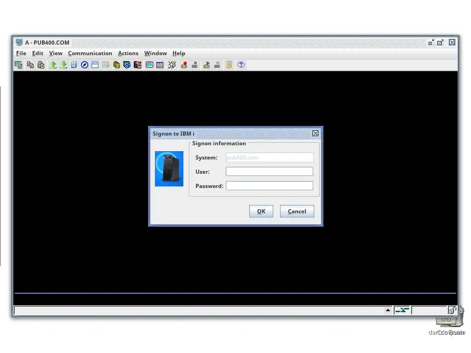Open the keypad grid toolbar icon
Viewport: 471px width, 353px height.
(x=160, y=65)
